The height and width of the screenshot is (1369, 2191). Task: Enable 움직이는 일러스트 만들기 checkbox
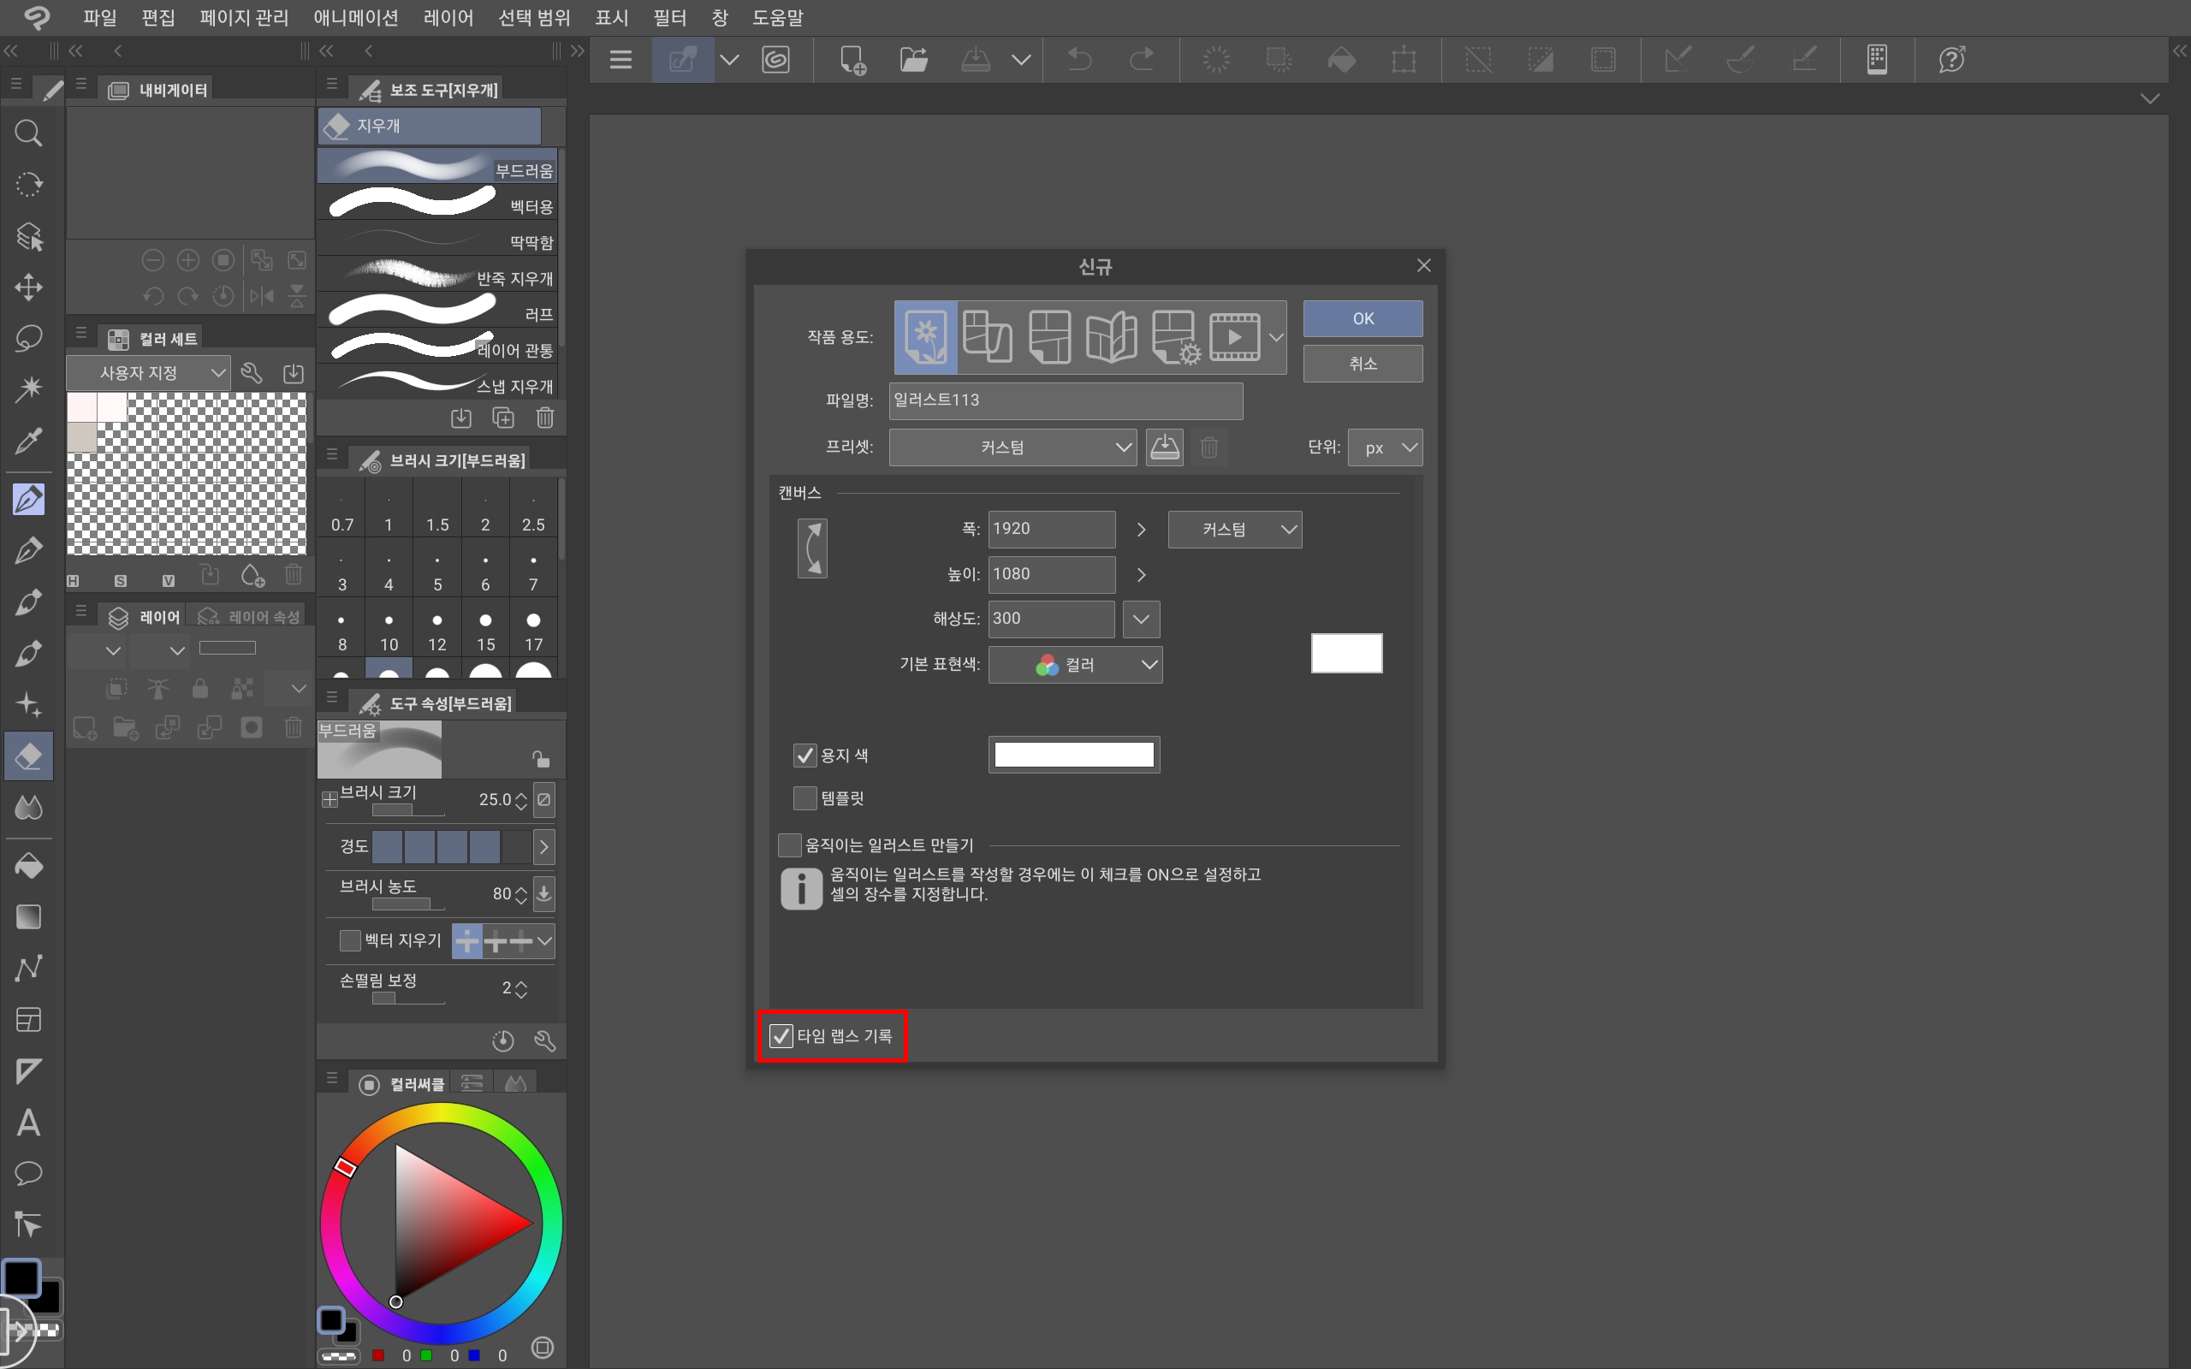[x=789, y=845]
